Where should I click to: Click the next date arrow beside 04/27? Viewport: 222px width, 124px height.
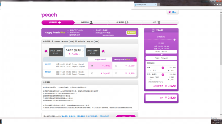pos(103,51)
